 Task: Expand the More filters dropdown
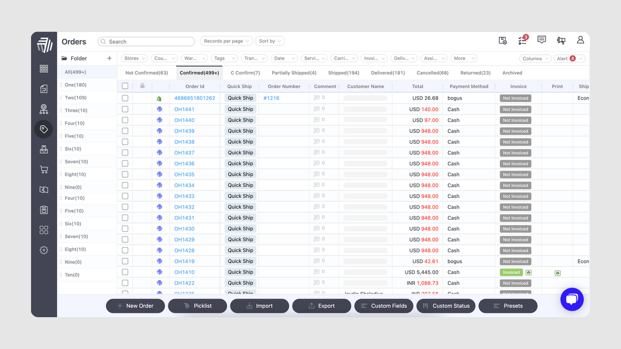[464, 58]
